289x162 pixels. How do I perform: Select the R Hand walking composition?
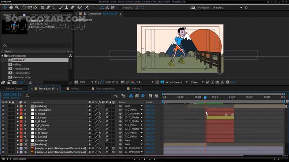pyautogui.click(x=21, y=69)
